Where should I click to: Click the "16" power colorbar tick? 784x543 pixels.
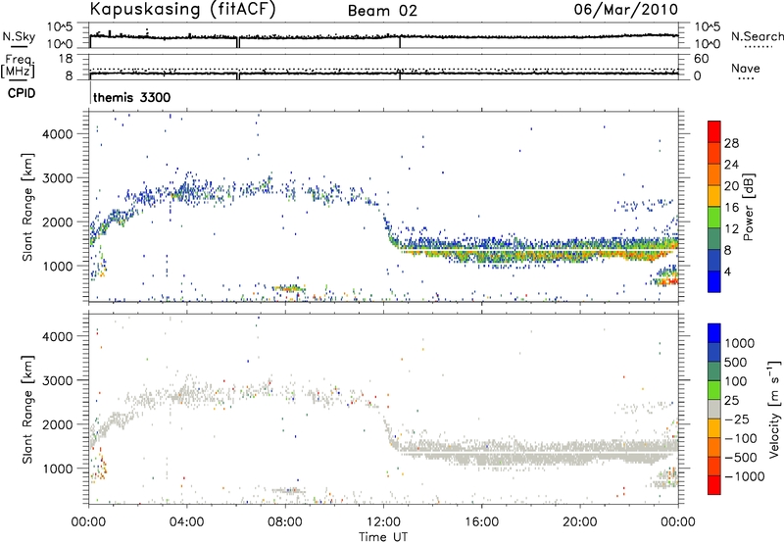click(x=731, y=208)
